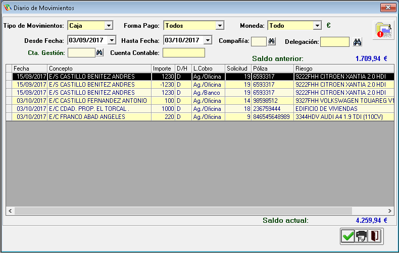399x253 pixels.
Task: Click the binoculars search next to Cta. Gestión
Action: click(x=99, y=53)
